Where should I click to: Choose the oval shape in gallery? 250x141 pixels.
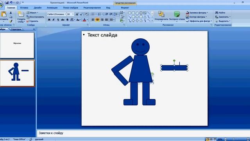(137, 17)
